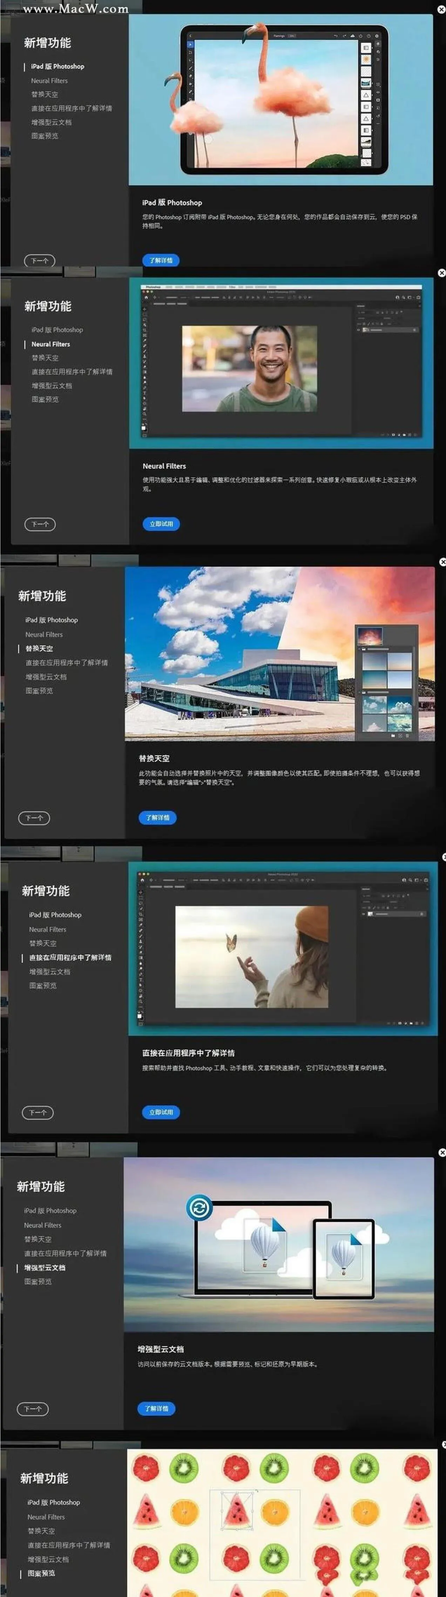Select 增强型云文档 in building sky dialog sidebar
The width and height of the screenshot is (446, 1597).
pos(46,677)
